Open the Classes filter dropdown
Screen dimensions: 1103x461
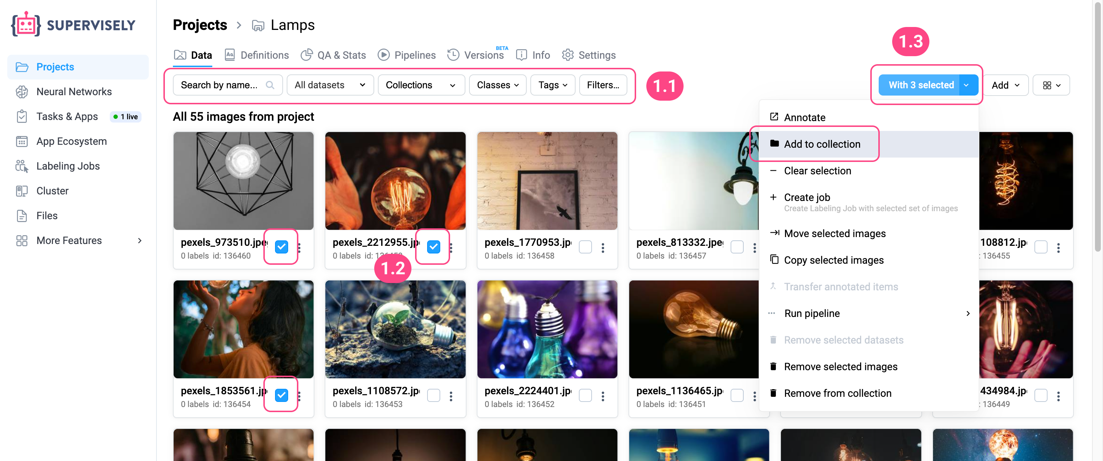[x=498, y=85]
